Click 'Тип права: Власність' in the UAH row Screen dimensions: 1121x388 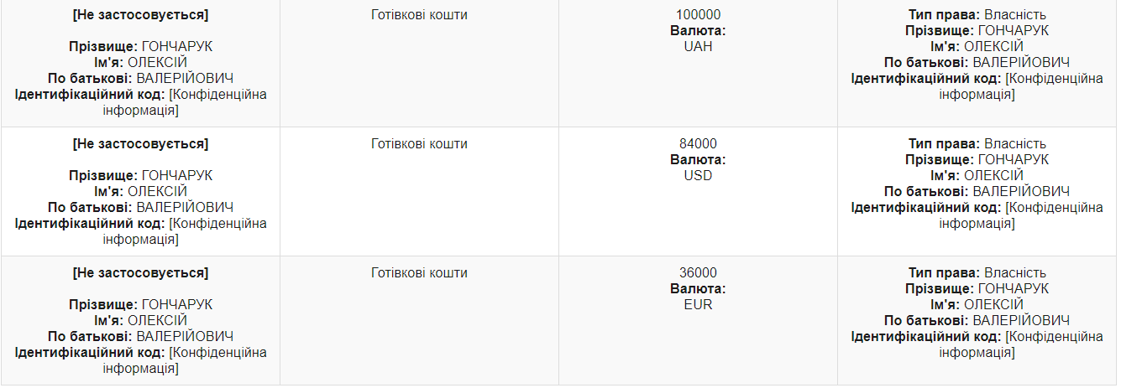pos(977,15)
